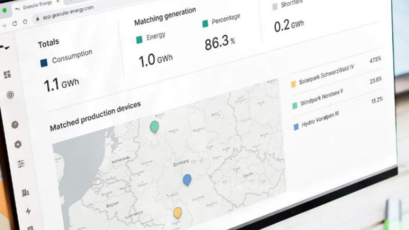This screenshot has width=409, height=230.
Task: Select the green map pin
Action: [x=154, y=127]
